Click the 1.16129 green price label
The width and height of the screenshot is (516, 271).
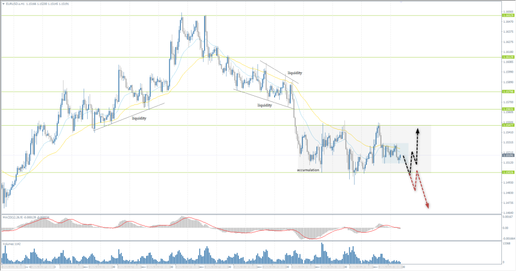[x=507, y=57]
